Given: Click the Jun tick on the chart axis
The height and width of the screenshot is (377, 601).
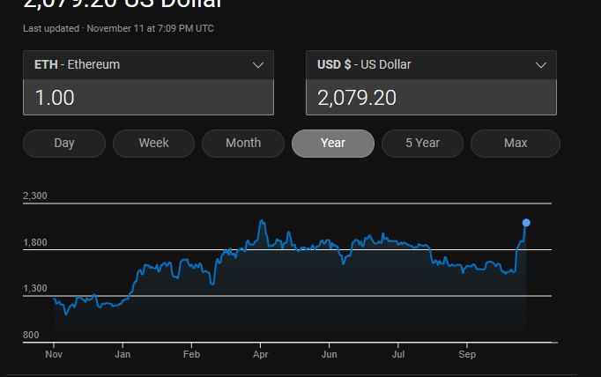Looking at the screenshot, I should (330, 354).
